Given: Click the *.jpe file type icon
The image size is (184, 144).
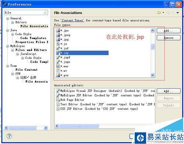Looking at the screenshot, I should (x=58, y=30).
